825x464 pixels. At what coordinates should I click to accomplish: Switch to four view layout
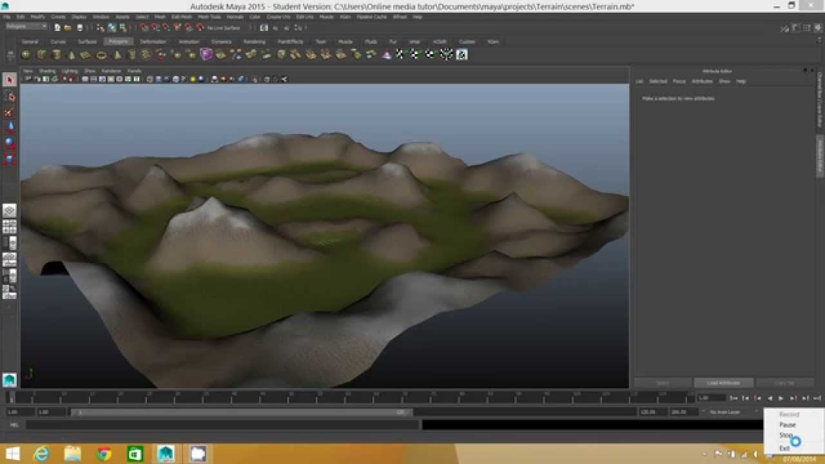coord(10,227)
